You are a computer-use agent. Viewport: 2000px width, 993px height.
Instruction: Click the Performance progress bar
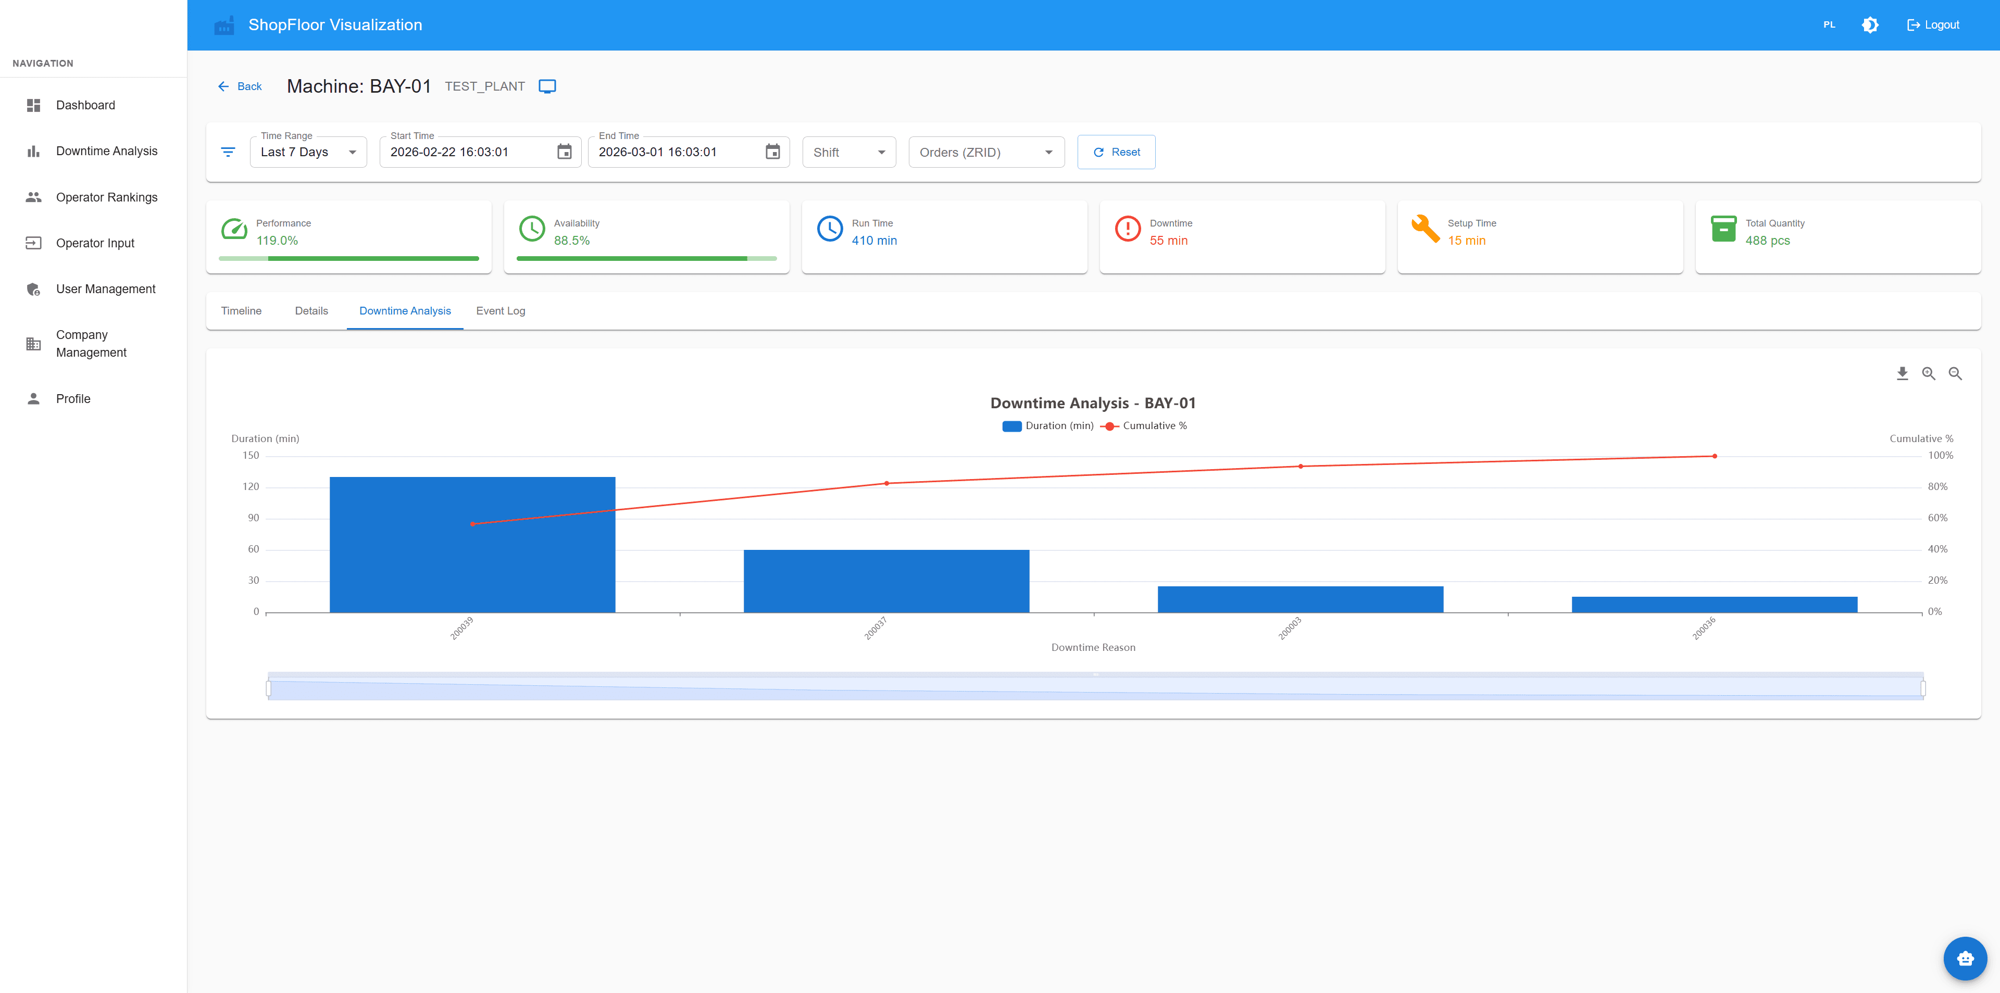[348, 259]
